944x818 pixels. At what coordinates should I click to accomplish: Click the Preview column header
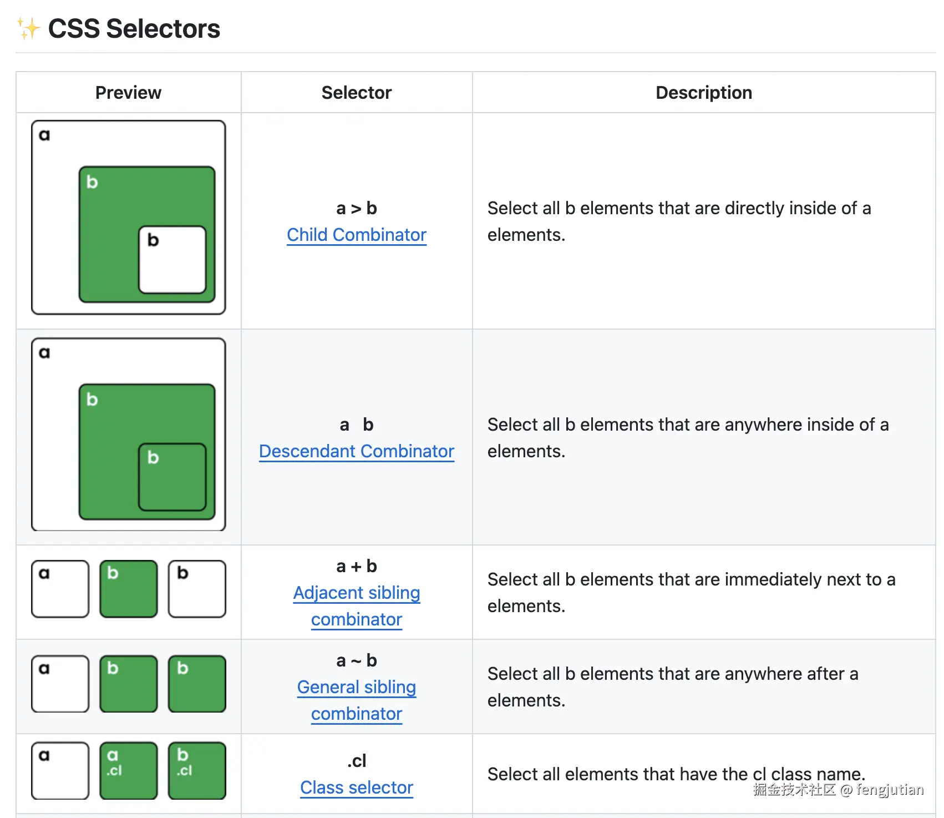tap(128, 93)
